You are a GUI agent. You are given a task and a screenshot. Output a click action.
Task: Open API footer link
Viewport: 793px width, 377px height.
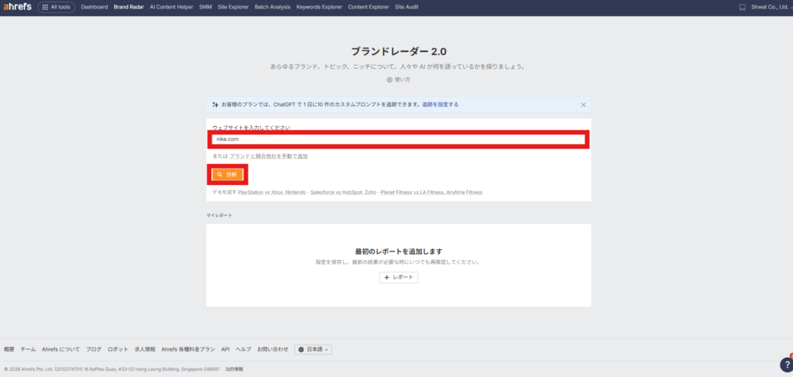pyautogui.click(x=225, y=349)
